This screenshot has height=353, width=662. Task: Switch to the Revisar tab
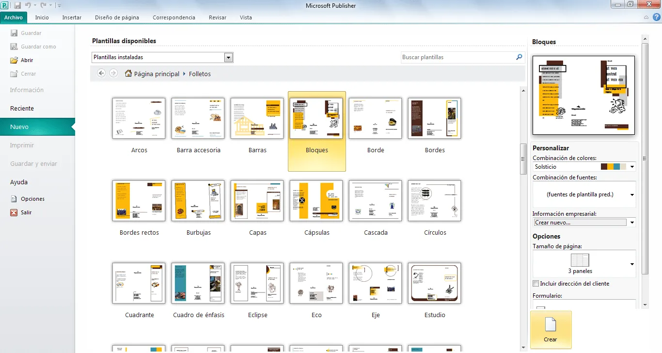pos(218,17)
